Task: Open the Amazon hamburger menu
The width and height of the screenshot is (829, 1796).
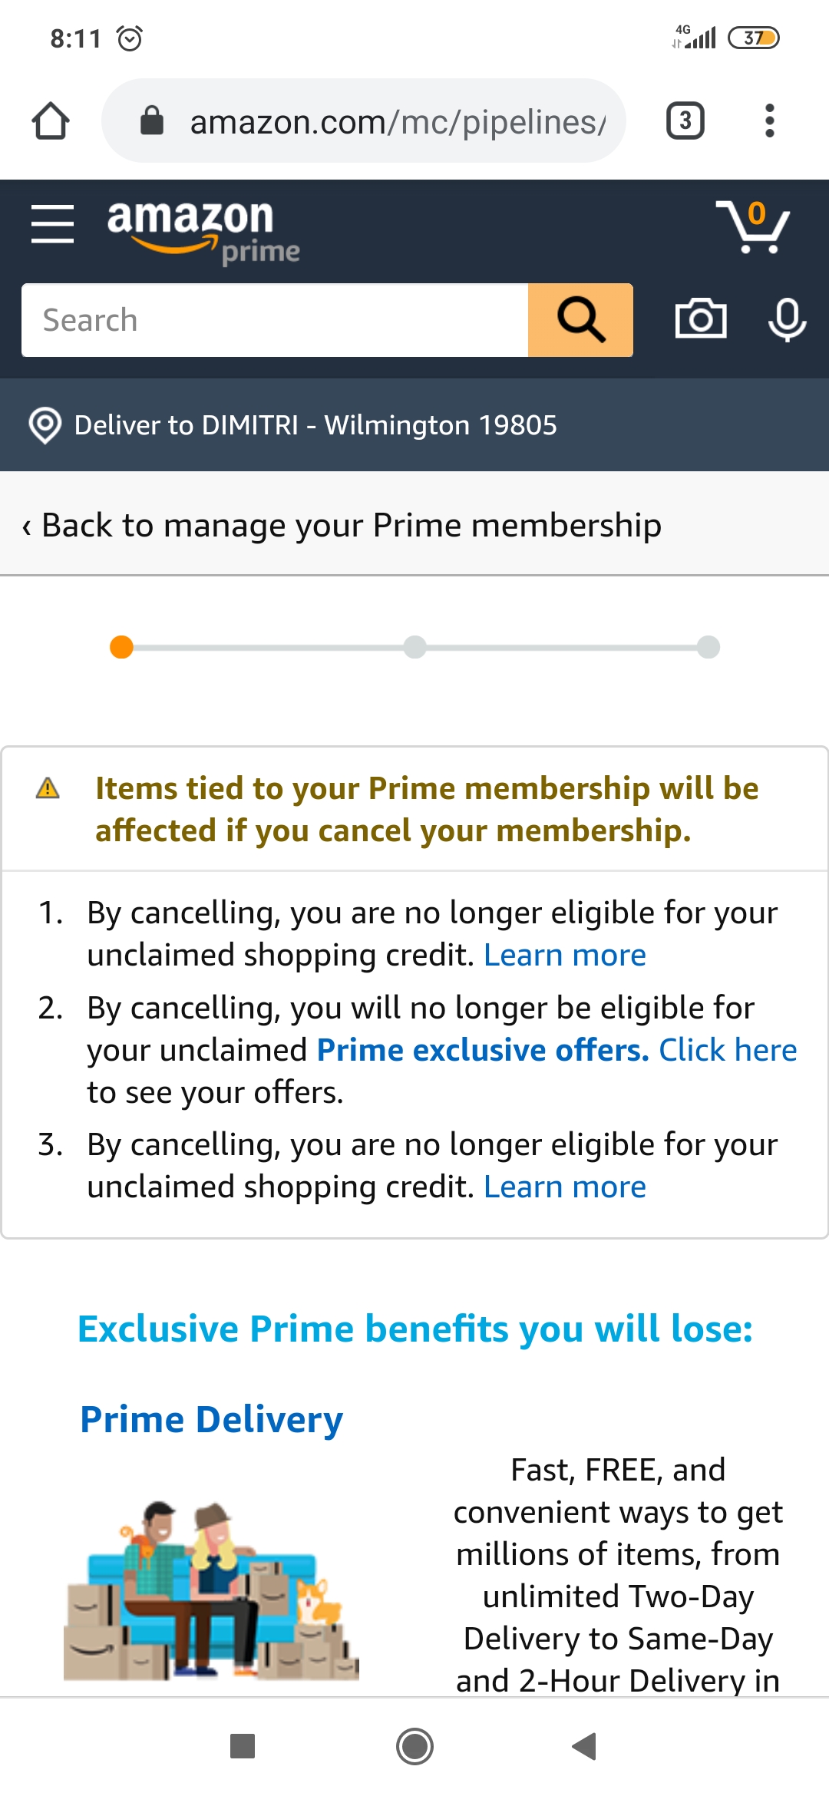Action: point(52,224)
